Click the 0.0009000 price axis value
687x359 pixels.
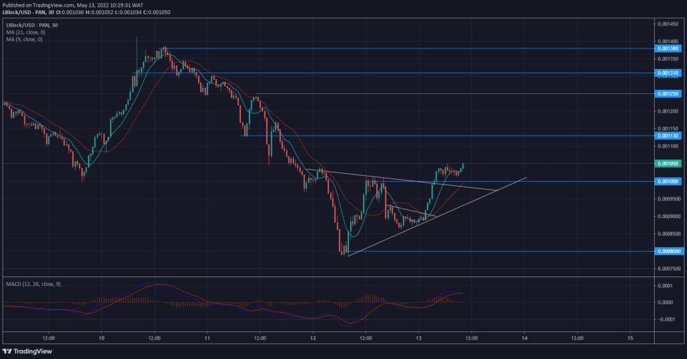coord(669,216)
